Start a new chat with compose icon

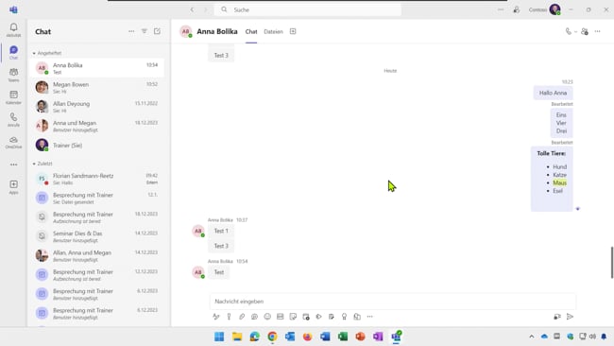click(x=157, y=31)
